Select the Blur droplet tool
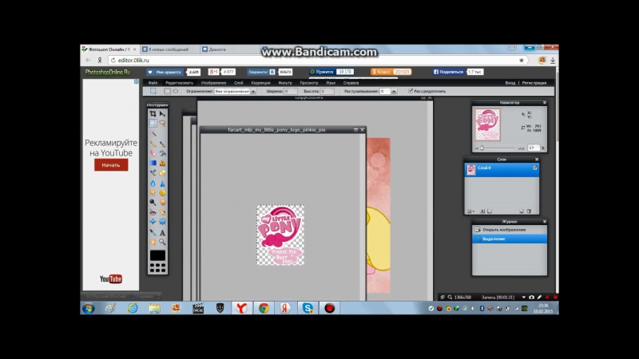Viewport: 639px width, 359px height. (x=153, y=183)
